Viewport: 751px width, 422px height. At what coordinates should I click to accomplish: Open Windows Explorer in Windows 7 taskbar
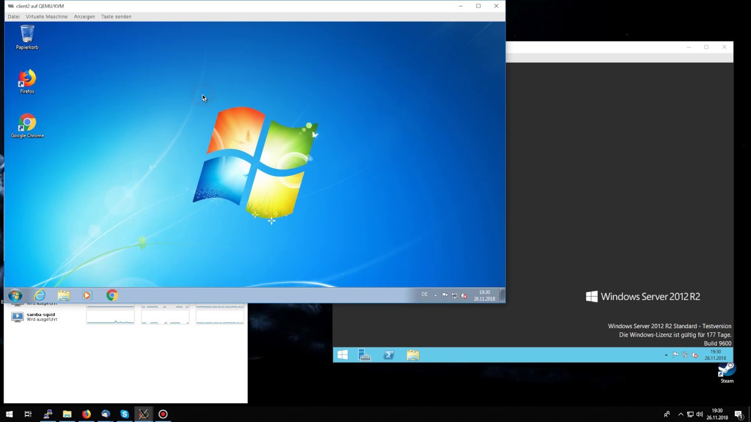(x=64, y=295)
